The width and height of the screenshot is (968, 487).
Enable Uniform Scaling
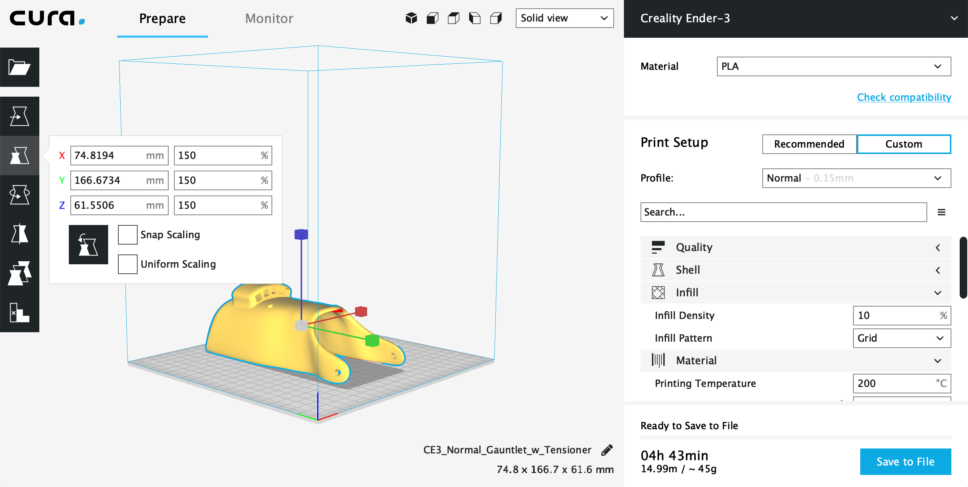127,264
